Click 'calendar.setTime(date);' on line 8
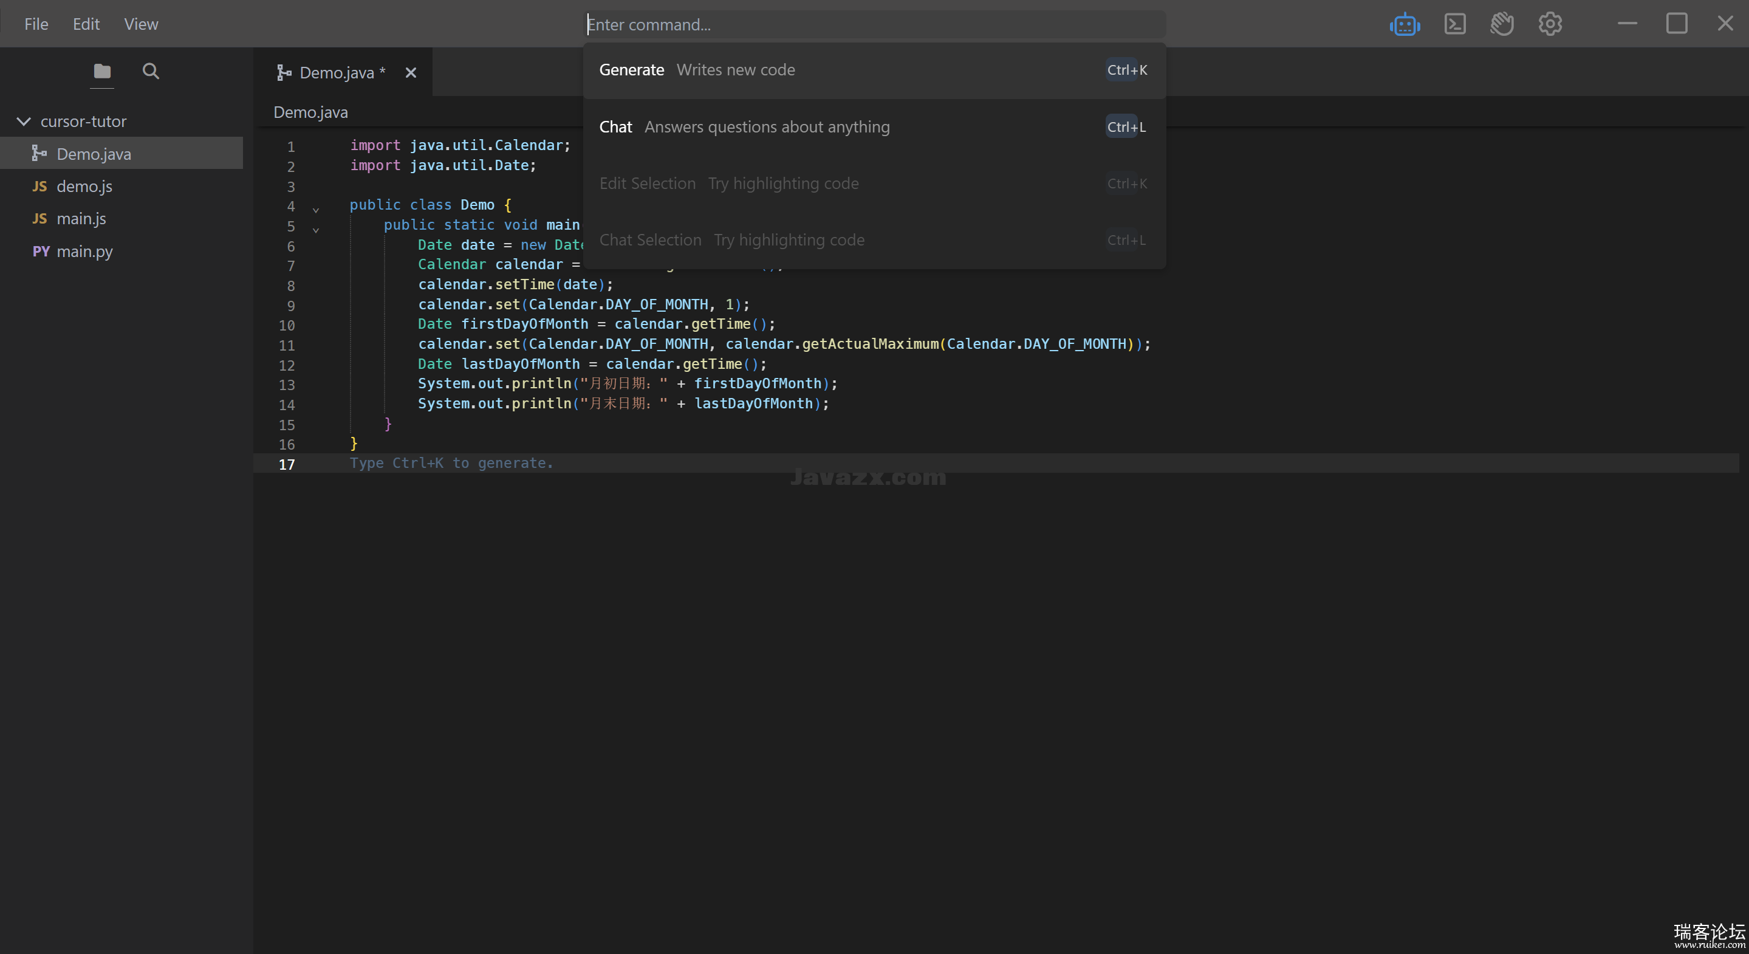Screen dimensions: 1749x954 coord(515,284)
